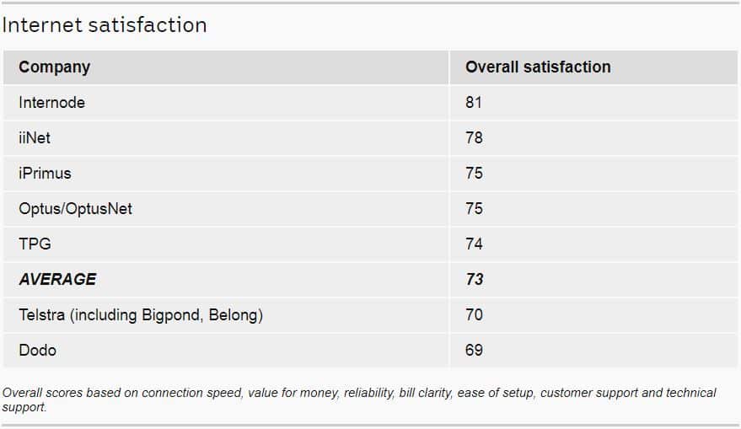741x429 pixels.
Task: Click the score 75 in iPrimus row
Action: click(x=474, y=173)
